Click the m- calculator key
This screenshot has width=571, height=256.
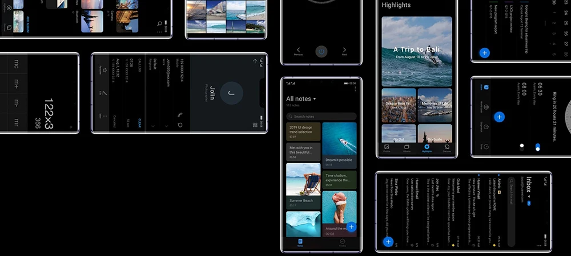[x=17, y=104]
